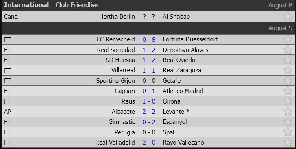This screenshot has width=296, height=149.
Task: View the Real Sociedad 1 - 2 score
Action: (149, 50)
